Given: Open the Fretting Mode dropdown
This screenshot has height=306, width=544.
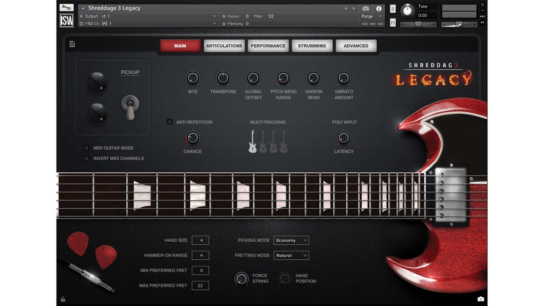Looking at the screenshot, I should [x=291, y=255].
